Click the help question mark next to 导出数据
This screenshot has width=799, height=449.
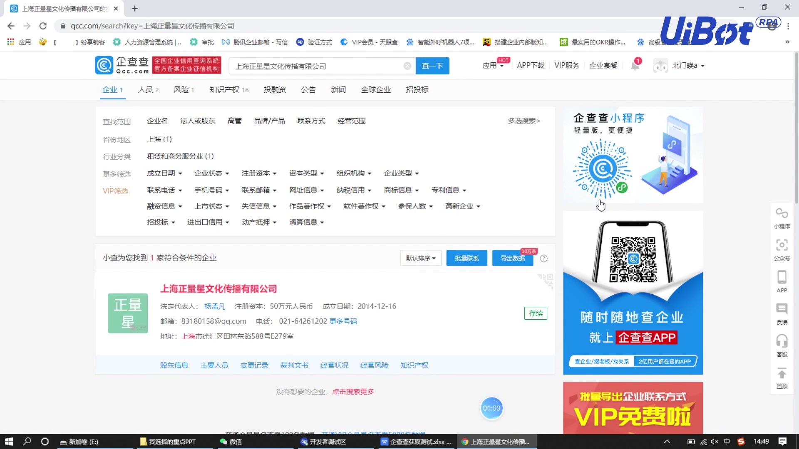(x=543, y=258)
